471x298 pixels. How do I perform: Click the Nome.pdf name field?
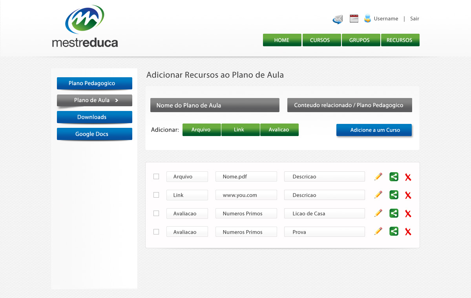coord(246,176)
